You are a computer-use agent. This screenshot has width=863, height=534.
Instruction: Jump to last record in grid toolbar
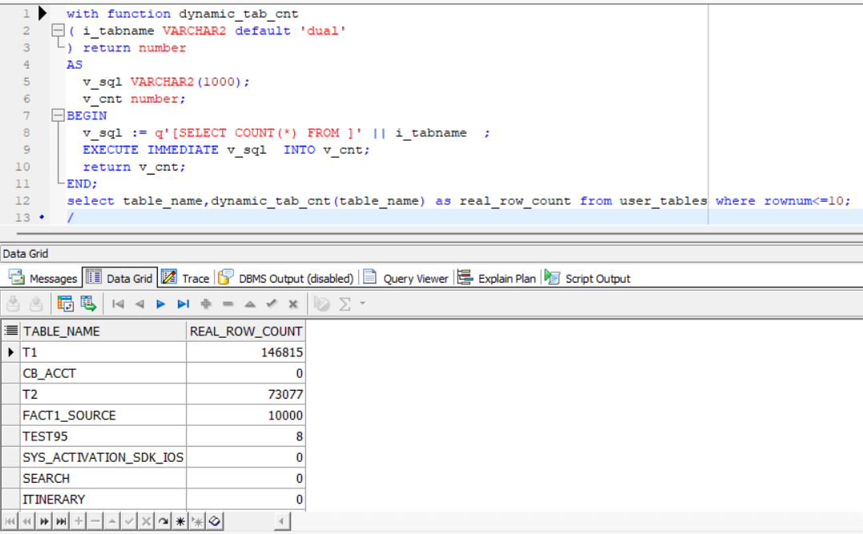click(183, 304)
